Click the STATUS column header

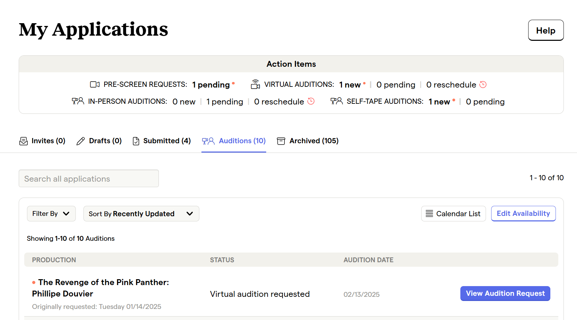222,260
